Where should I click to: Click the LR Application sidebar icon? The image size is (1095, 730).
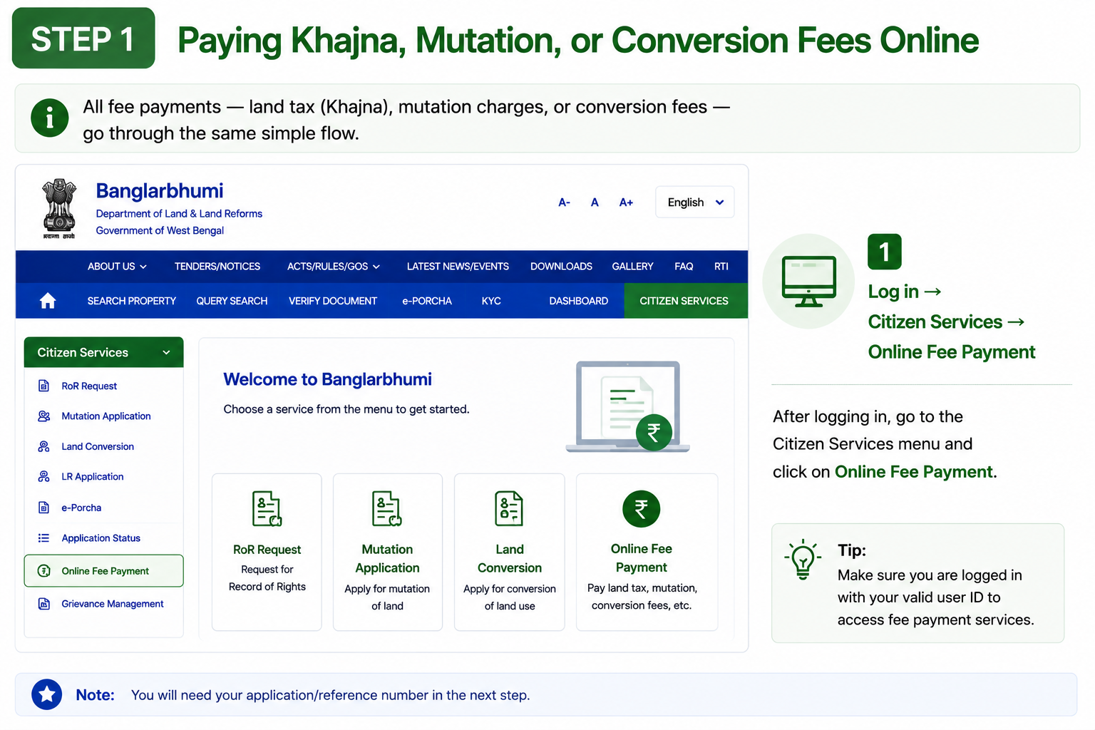(x=43, y=477)
